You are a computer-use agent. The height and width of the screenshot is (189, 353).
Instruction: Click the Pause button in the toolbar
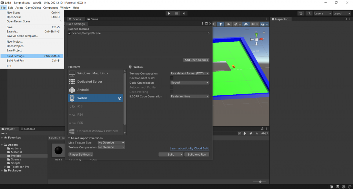(176, 13)
